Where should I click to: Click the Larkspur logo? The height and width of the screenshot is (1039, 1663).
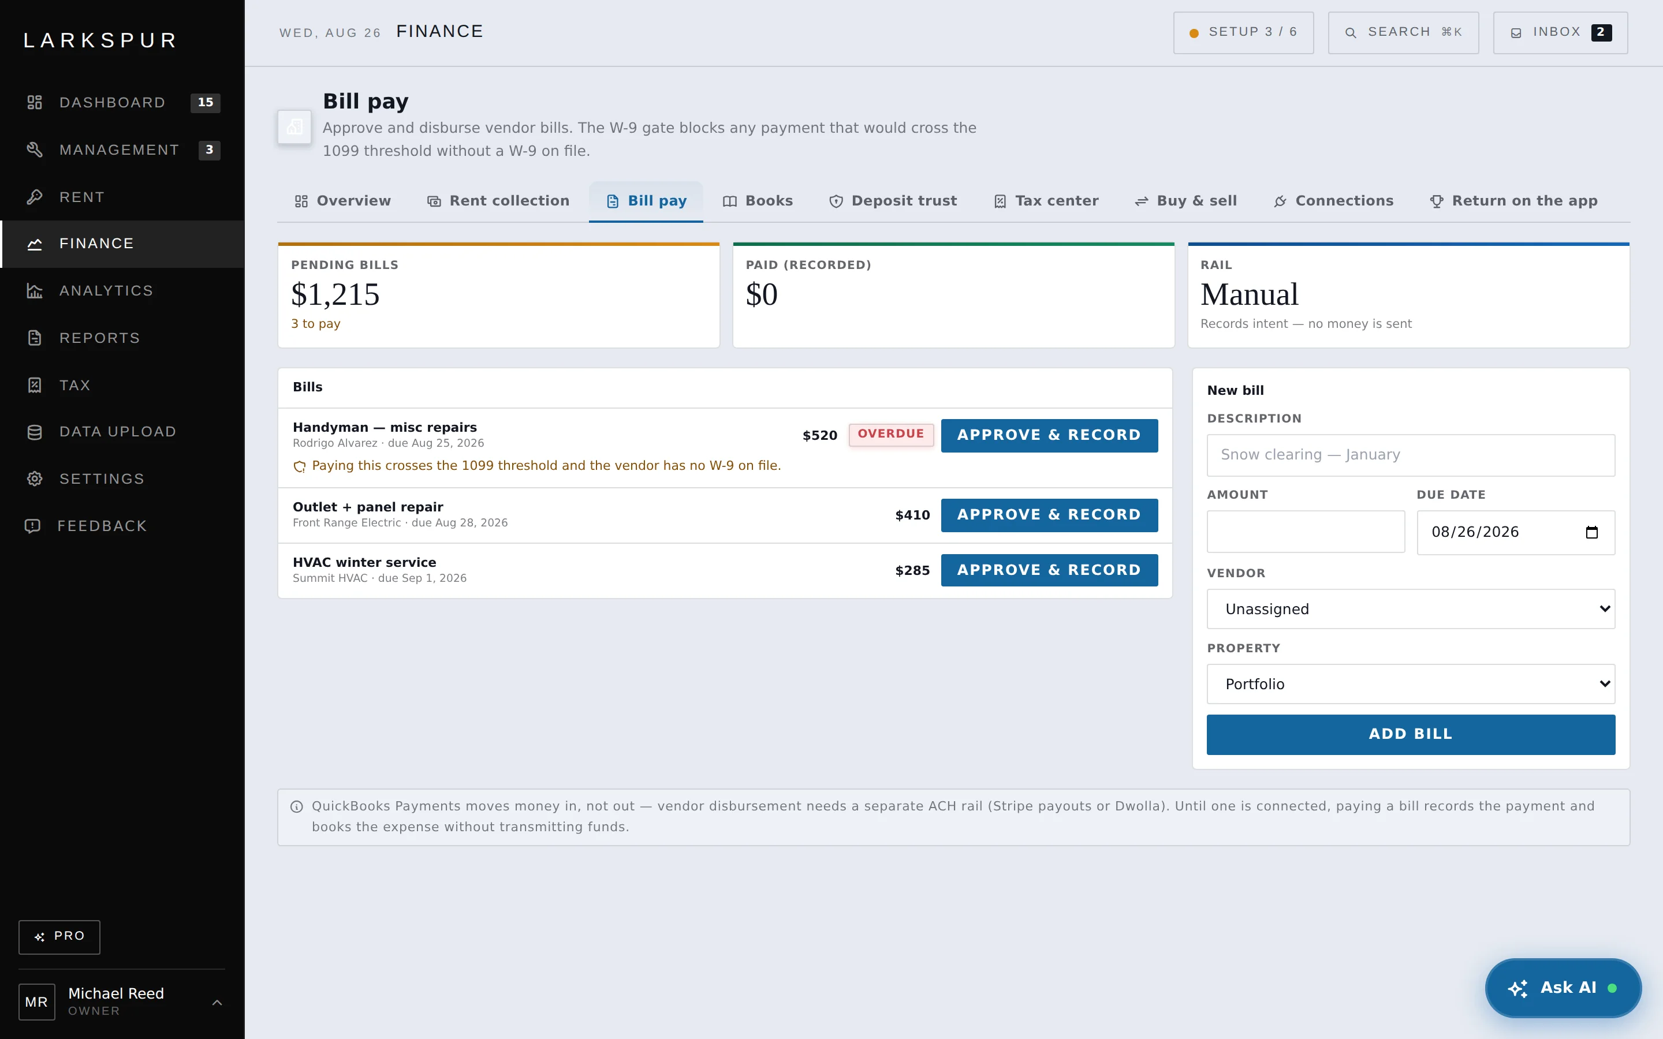(x=100, y=40)
